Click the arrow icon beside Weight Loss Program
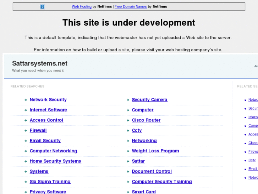The height and width of the screenshot is (194, 258). 128,151
